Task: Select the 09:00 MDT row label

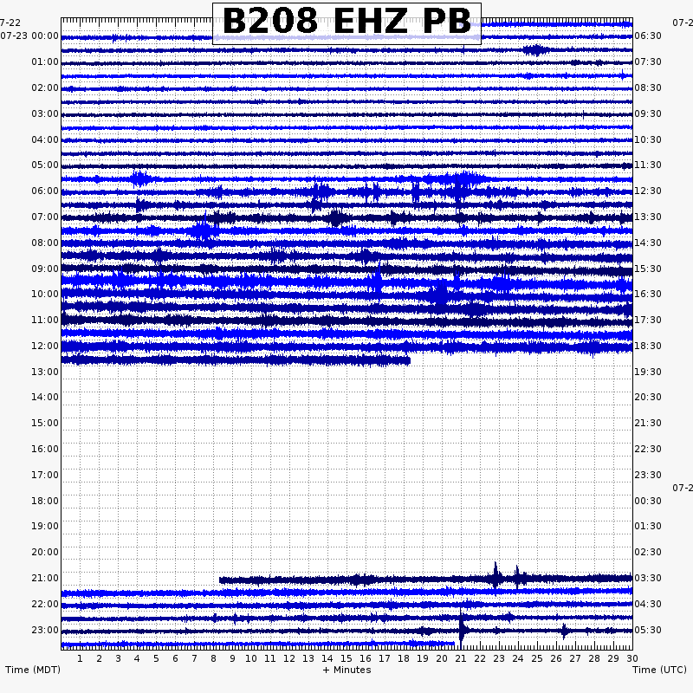Action: click(x=45, y=269)
